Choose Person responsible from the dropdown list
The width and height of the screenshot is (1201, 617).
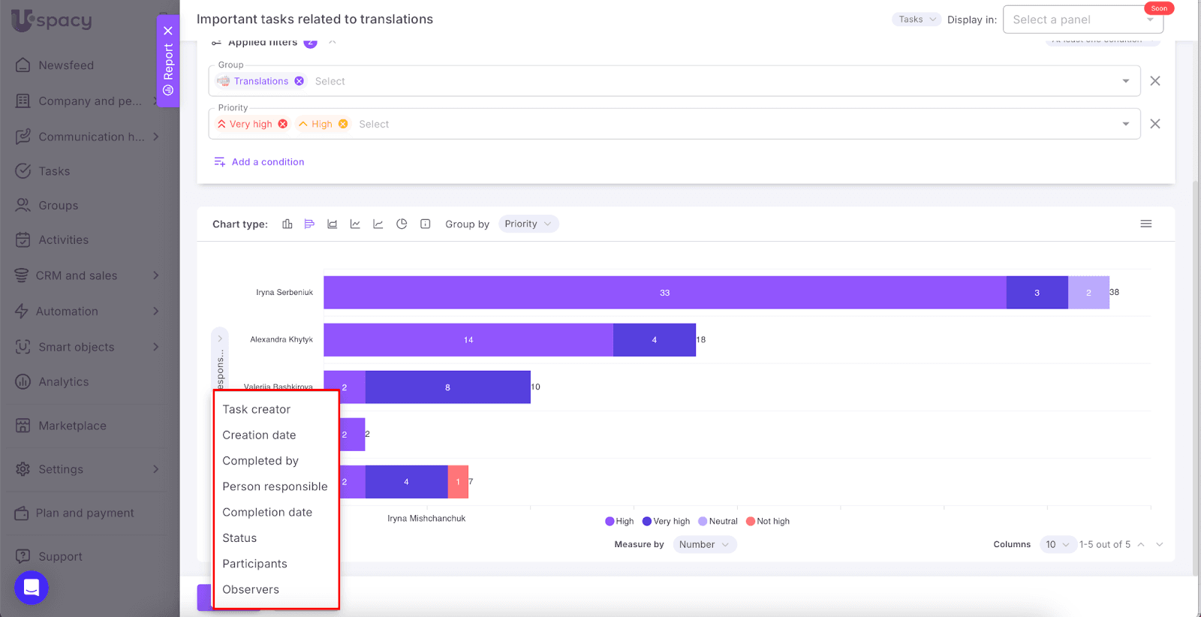275,486
